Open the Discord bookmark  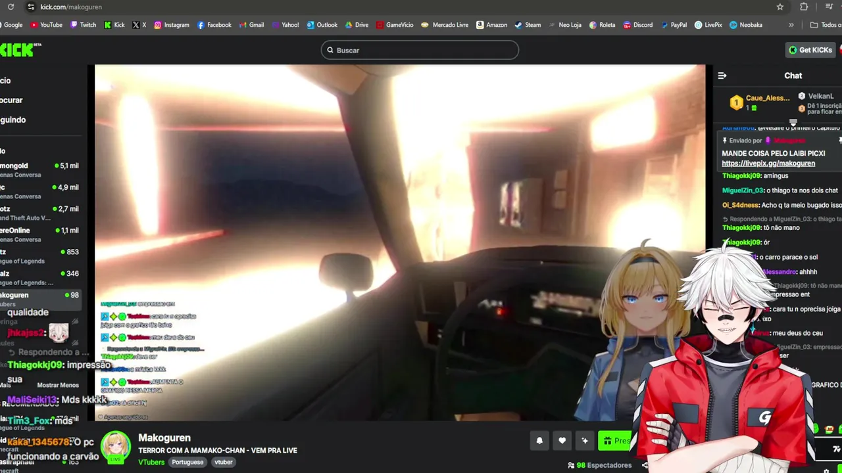point(637,25)
